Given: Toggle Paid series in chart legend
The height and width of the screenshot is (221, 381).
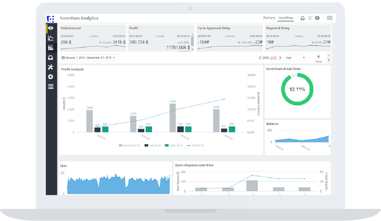Looking at the screenshot, I should tap(152, 145).
